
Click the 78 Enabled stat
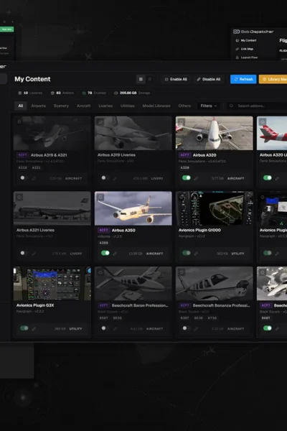point(94,93)
